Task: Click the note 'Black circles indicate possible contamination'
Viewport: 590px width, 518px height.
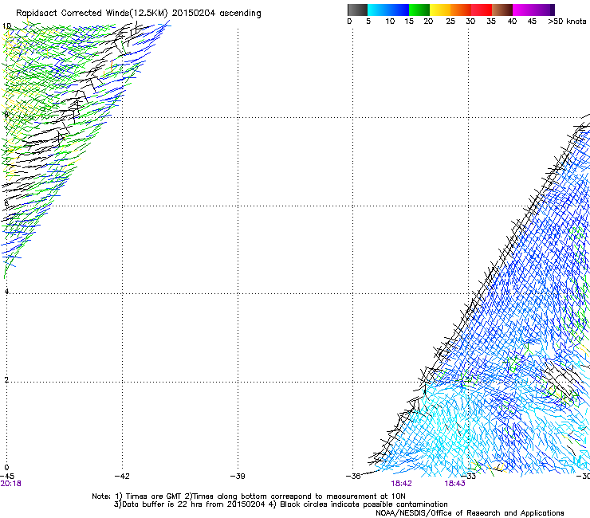Action: 364,504
